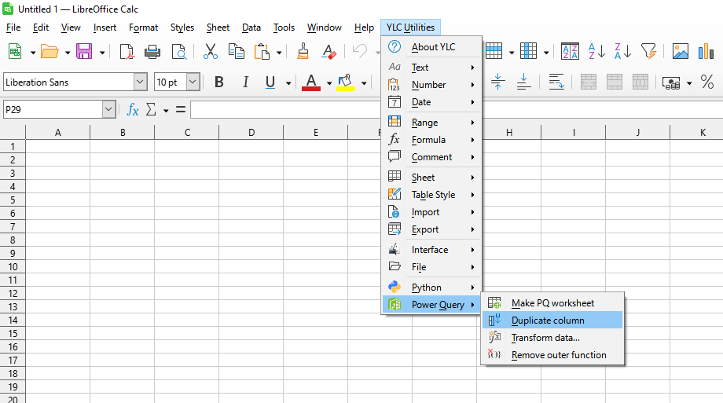This screenshot has height=403, width=723.
Task: Expand the Import submenu
Action: pos(431,212)
